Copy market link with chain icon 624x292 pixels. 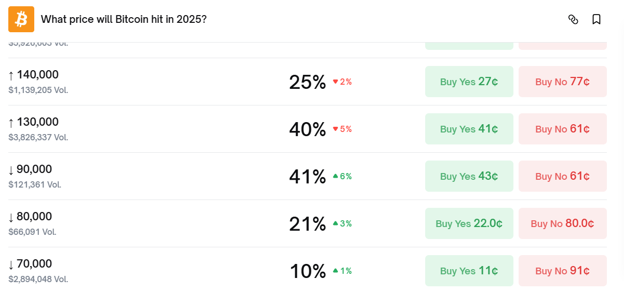coord(573,19)
